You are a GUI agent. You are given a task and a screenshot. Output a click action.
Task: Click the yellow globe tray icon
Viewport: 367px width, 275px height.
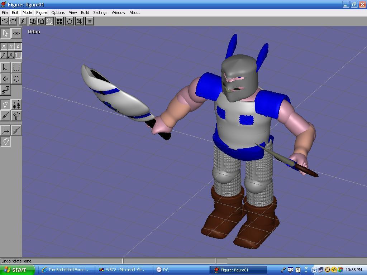point(328,270)
